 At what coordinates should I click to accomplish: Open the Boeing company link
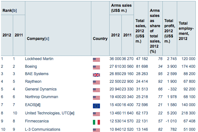(x=31, y=66)
